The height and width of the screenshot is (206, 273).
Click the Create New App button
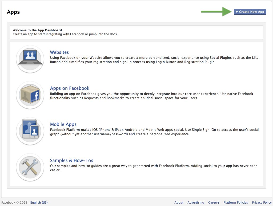pos(250,12)
